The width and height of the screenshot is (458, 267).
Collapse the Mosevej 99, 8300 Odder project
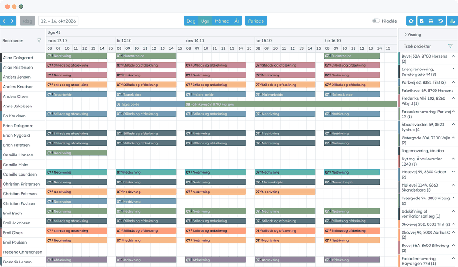click(x=453, y=172)
